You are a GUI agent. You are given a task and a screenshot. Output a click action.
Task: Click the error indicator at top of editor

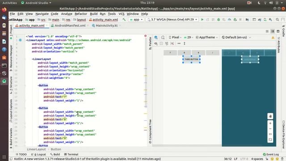[x=145, y=36]
